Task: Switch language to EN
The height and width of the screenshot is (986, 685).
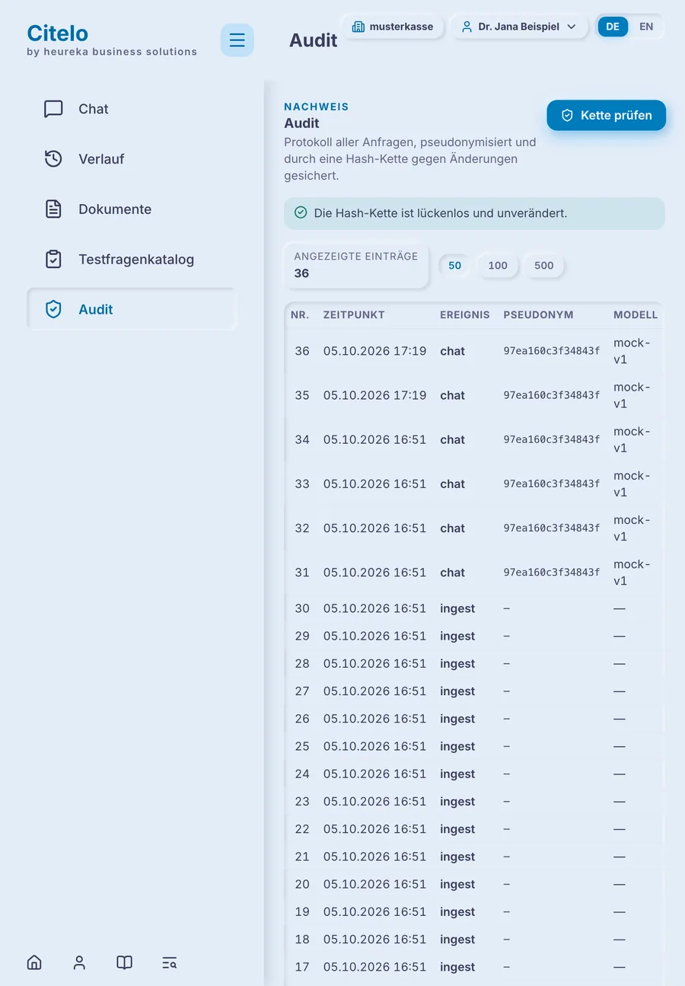Action: (x=646, y=27)
